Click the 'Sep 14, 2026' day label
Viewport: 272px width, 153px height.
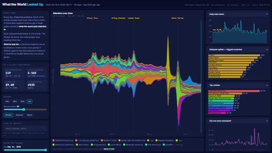point(14,147)
